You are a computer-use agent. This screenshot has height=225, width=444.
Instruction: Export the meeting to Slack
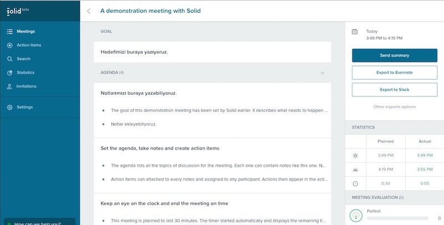pyautogui.click(x=394, y=89)
